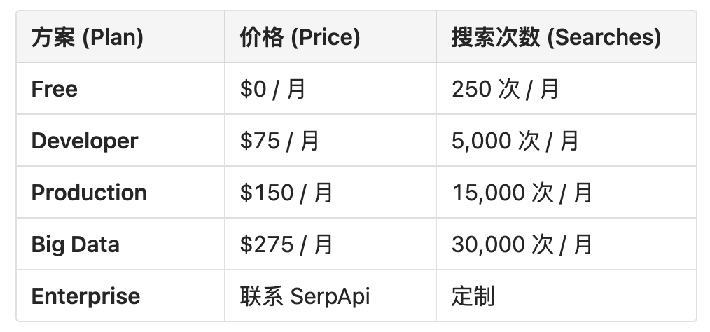Select the 联系 SerpApi price cell
This screenshot has width=710, height=332.
(x=305, y=296)
